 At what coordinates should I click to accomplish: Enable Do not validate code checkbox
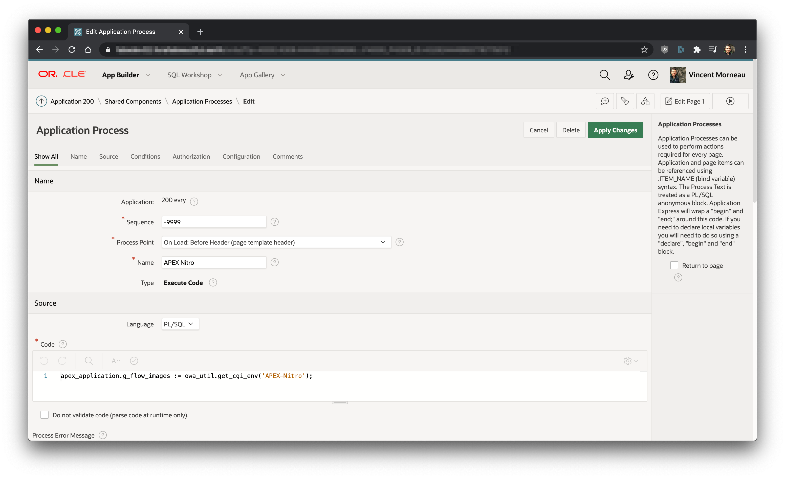pos(44,415)
